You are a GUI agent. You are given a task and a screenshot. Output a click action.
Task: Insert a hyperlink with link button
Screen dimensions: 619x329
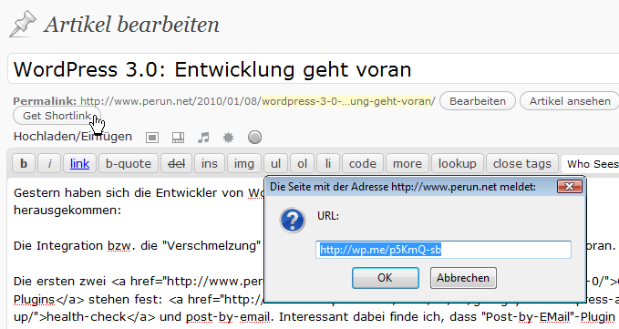pyautogui.click(x=79, y=163)
